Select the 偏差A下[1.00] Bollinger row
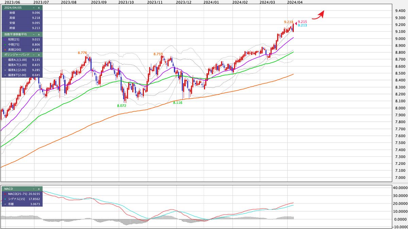 pos(22,65)
